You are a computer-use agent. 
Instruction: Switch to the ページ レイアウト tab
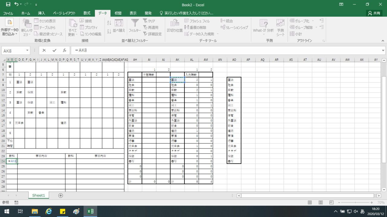point(64,13)
